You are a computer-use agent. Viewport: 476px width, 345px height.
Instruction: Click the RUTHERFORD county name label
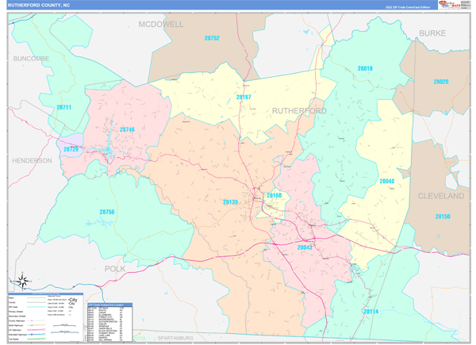(300, 110)
